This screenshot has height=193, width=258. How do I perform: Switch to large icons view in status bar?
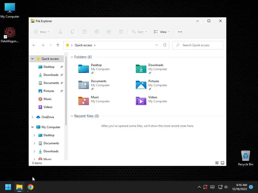[222, 163]
